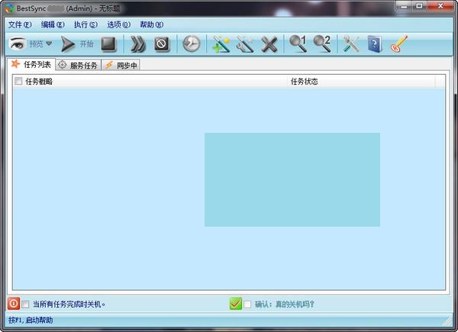Click the green checkmark confirm icon
Viewport: 458px width, 332px height.
pyautogui.click(x=235, y=304)
